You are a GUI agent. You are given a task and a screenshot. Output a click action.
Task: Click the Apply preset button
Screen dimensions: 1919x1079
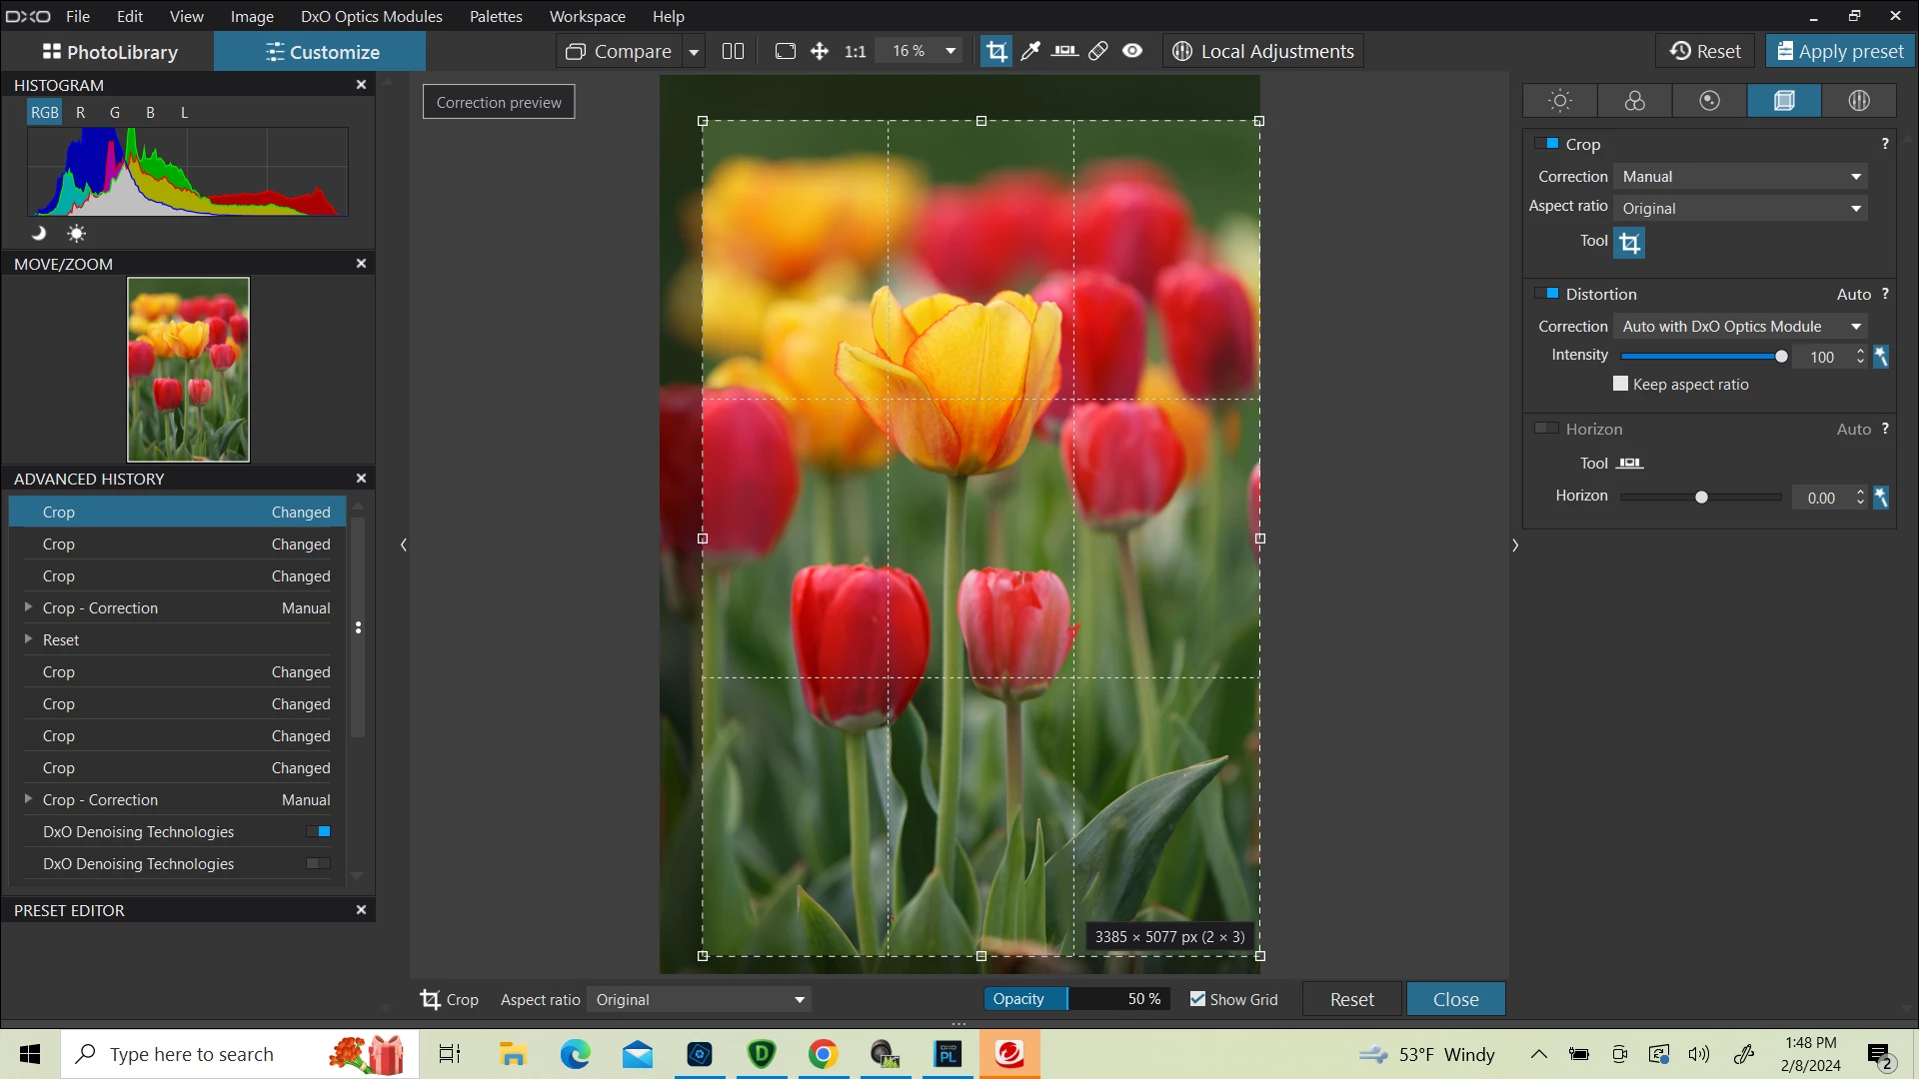tap(1840, 51)
